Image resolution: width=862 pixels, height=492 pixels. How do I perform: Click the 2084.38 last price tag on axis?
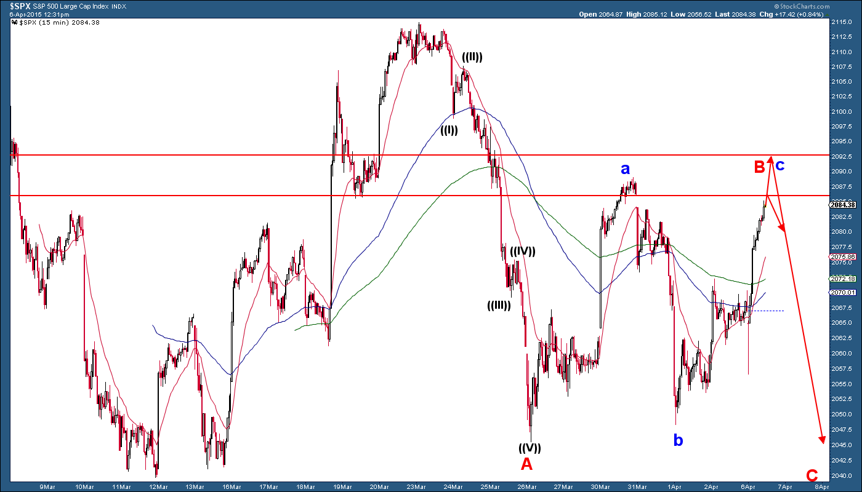[842, 205]
